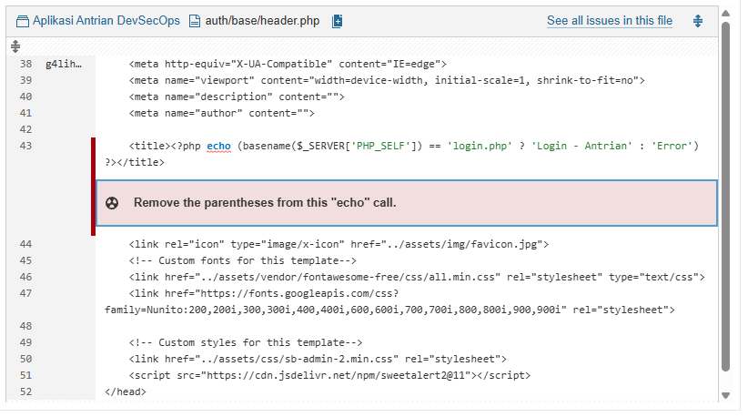This screenshot has height=417, width=748.
Task: Click the copy file path icon
Action: tap(338, 21)
